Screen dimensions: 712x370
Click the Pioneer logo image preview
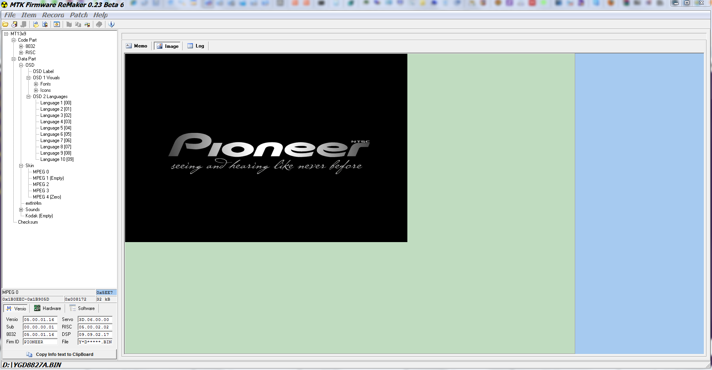tap(266, 148)
